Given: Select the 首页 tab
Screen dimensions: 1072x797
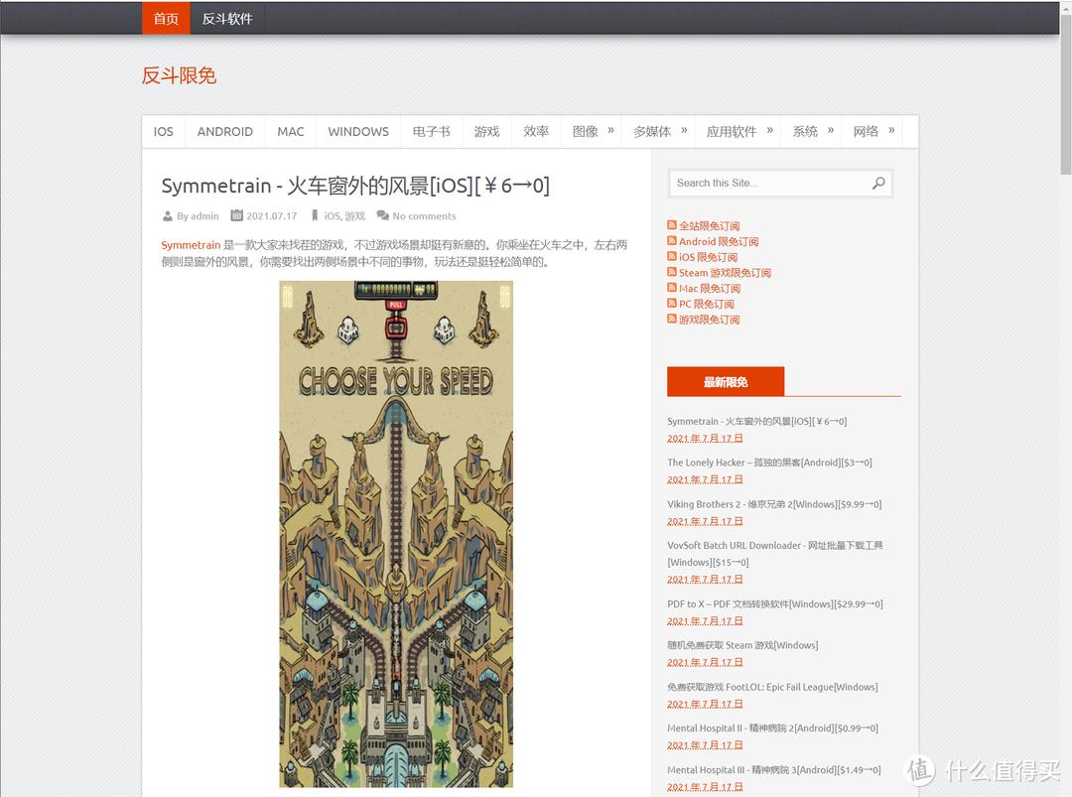Looking at the screenshot, I should point(165,17).
